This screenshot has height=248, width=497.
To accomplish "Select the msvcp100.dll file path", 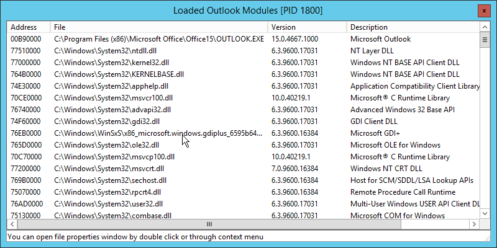I will tap(114, 157).
